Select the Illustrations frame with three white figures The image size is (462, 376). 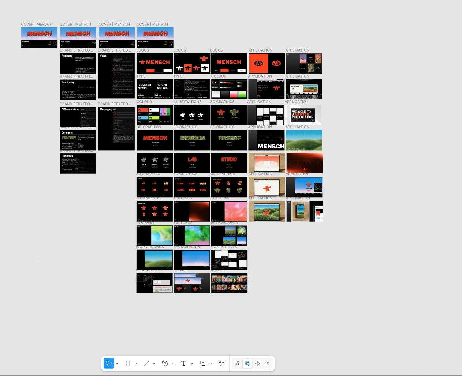(x=192, y=115)
